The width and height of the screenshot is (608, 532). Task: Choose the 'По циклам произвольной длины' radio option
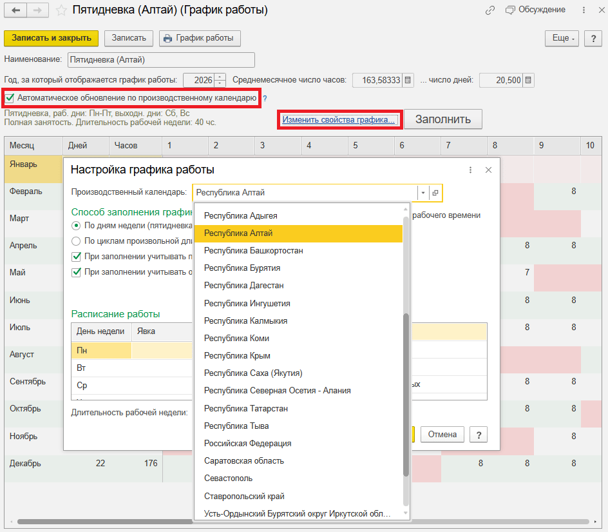coord(76,241)
